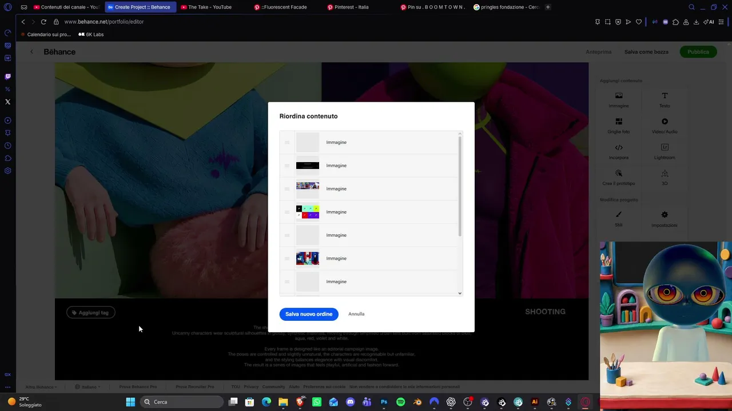Screen dimensions: 732x411
Task: Open Adobe Illustrator from the taskbar
Action: pyautogui.click(x=535, y=402)
